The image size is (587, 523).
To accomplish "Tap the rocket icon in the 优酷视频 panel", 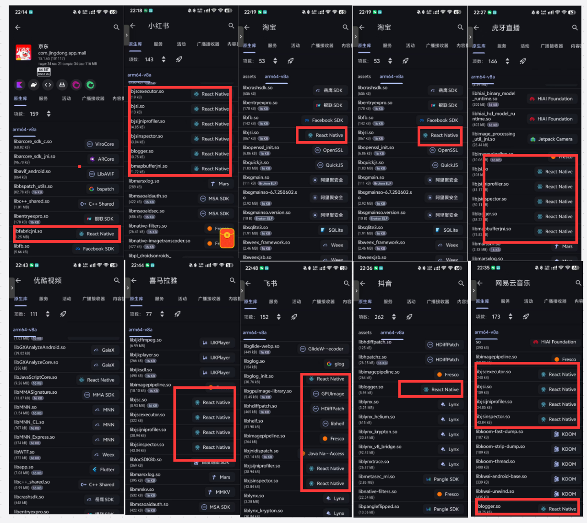I will 63,314.
